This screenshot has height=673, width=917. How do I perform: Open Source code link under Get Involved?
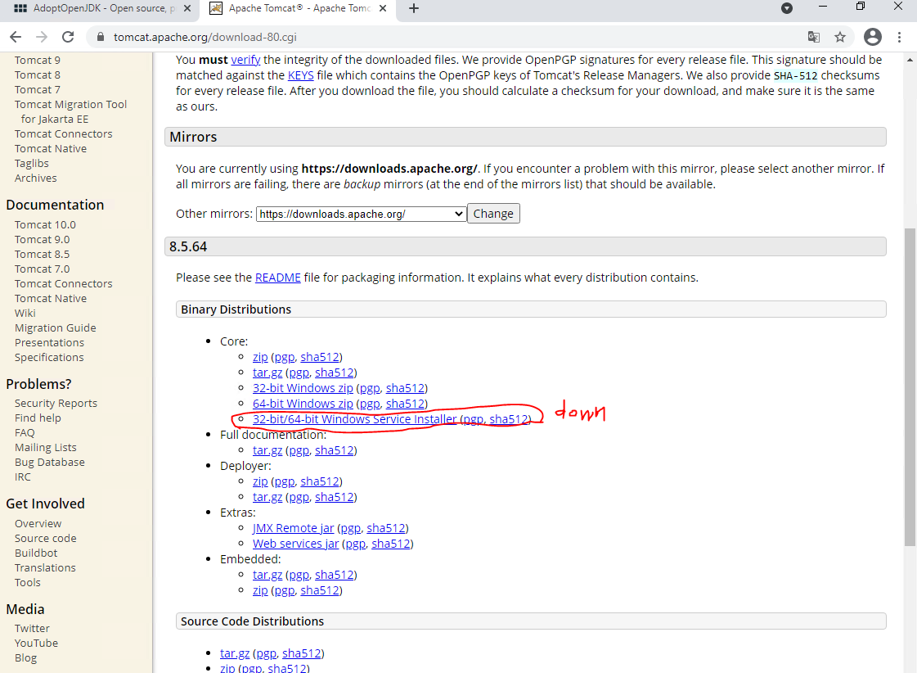coord(46,539)
